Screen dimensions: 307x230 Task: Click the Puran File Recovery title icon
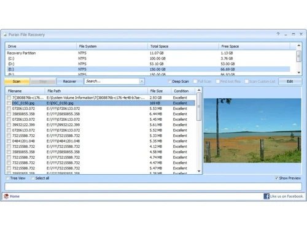(5, 35)
